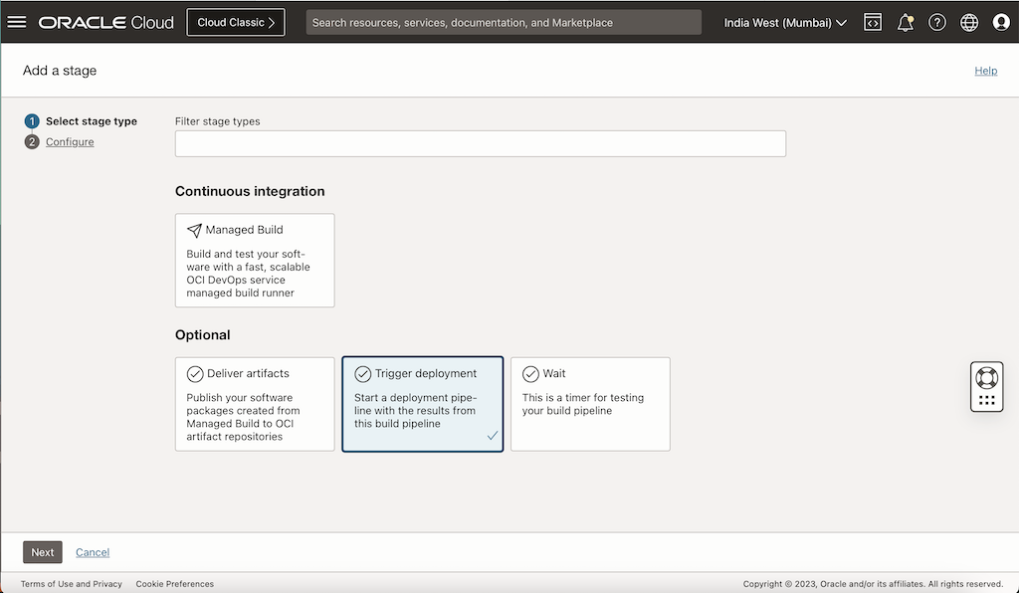The width and height of the screenshot is (1019, 593).
Task: Open the help question mark icon
Action: [x=937, y=21]
